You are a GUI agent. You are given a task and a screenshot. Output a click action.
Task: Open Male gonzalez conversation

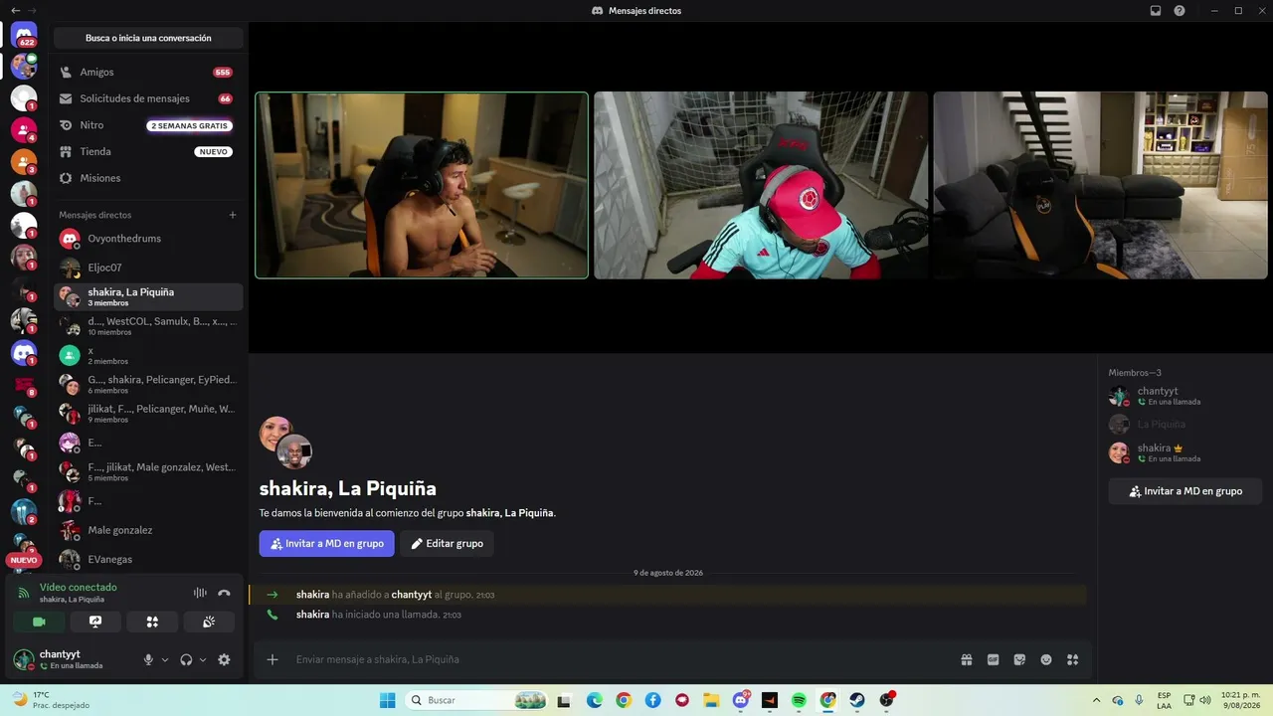point(148,530)
